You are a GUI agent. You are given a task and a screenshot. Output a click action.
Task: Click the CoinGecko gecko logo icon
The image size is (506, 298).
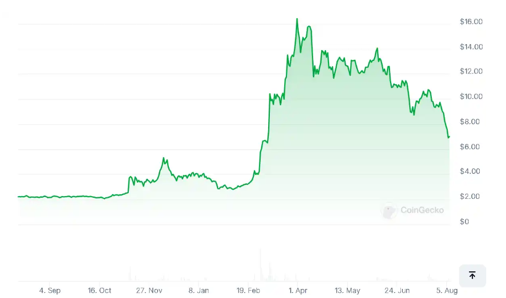pyautogui.click(x=389, y=211)
